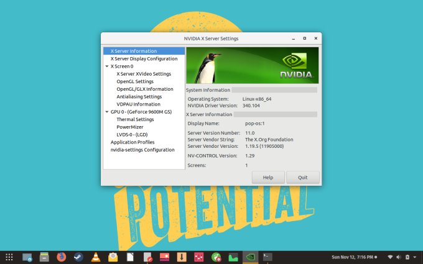Image resolution: width=423 pixels, height=264 pixels.
Task: Open nvidia-settings Configuration
Action: coord(142,150)
